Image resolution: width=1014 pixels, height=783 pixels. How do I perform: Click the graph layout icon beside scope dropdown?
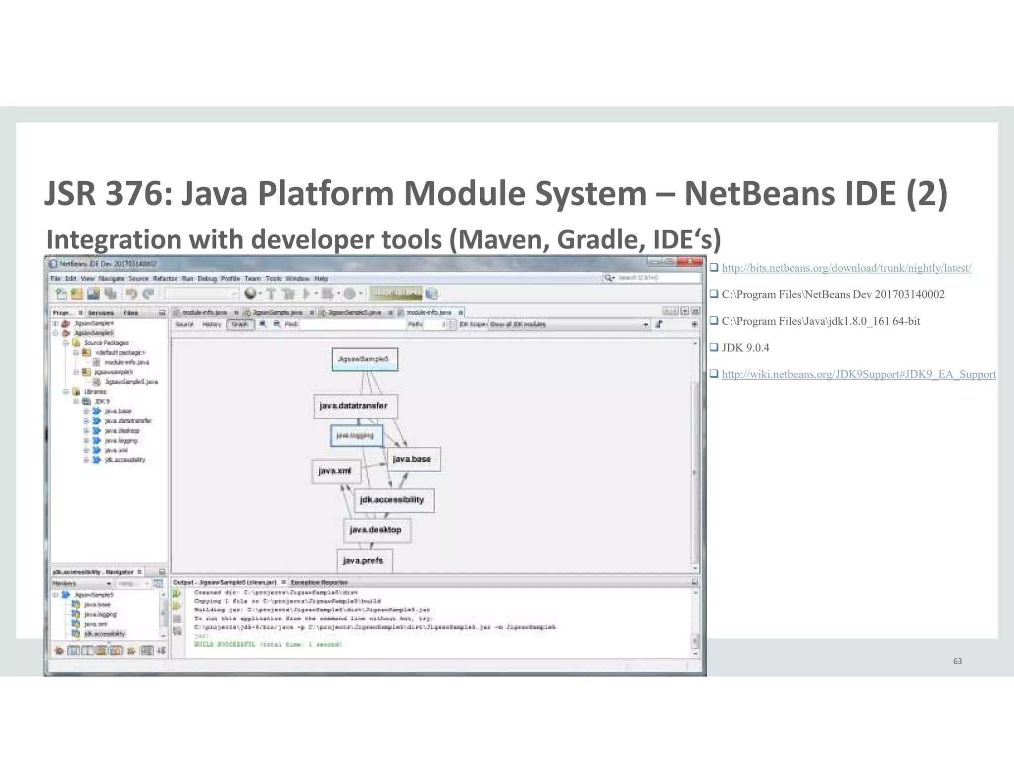pyautogui.click(x=659, y=324)
